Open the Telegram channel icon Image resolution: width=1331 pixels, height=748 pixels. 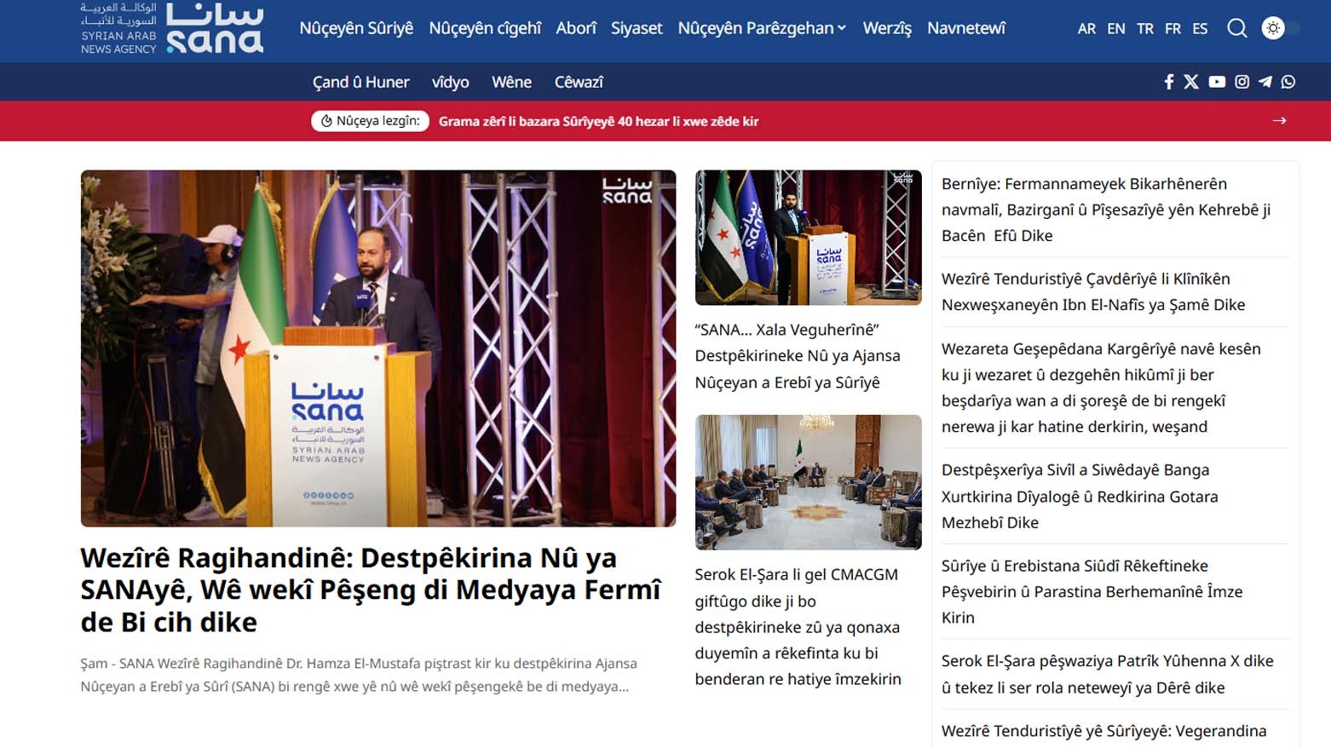[x=1265, y=82]
